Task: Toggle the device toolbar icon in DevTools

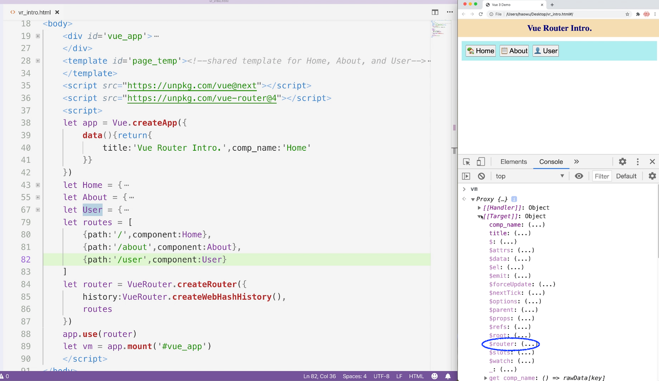Action: click(x=481, y=162)
